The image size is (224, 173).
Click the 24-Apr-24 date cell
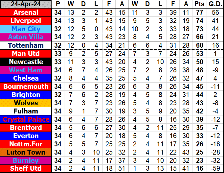26,4
